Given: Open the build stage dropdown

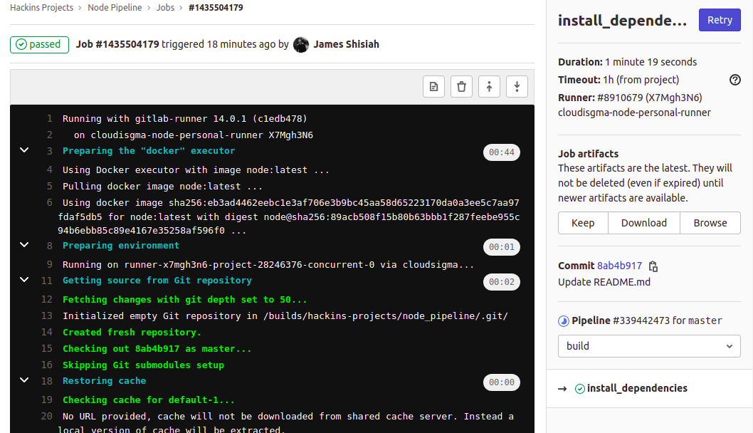Looking at the screenshot, I should (x=649, y=346).
